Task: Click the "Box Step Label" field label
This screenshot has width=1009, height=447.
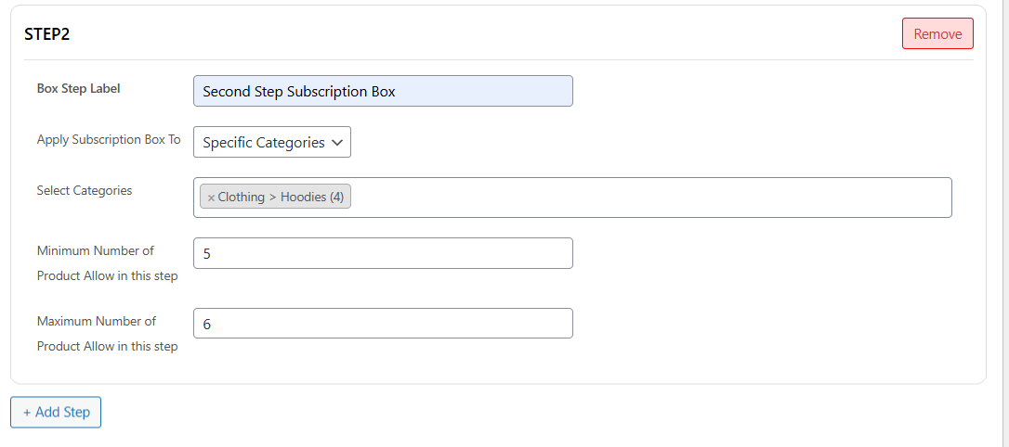Action: tap(79, 89)
